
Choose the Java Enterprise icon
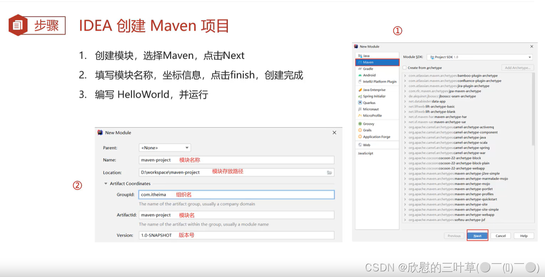click(360, 90)
